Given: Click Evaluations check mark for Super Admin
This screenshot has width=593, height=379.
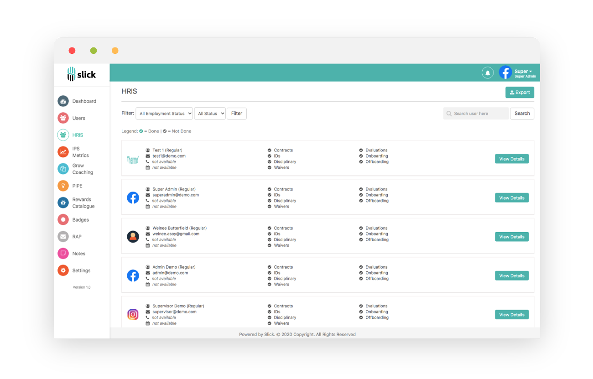Looking at the screenshot, I should [361, 189].
